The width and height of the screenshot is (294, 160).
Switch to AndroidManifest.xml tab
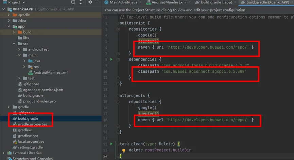[x=169, y=2]
